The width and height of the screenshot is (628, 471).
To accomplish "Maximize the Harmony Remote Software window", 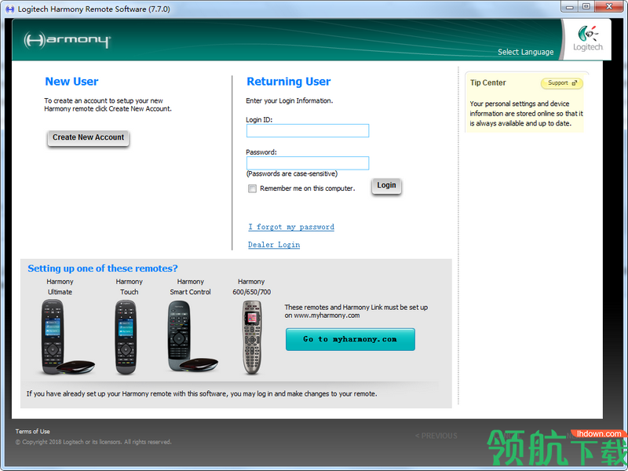I will point(586,6).
